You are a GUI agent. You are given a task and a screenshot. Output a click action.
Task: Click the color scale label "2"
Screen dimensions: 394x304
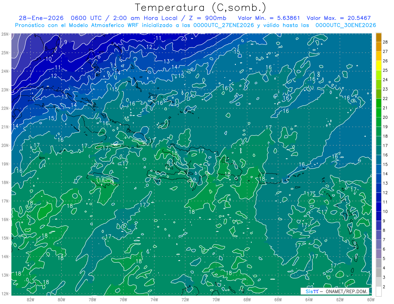pyautogui.click(x=384, y=287)
